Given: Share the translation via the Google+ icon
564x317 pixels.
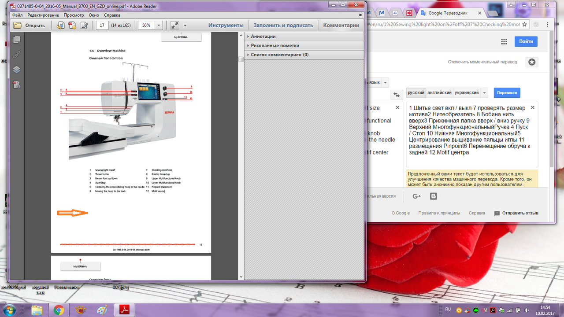Looking at the screenshot, I should pyautogui.click(x=417, y=196).
